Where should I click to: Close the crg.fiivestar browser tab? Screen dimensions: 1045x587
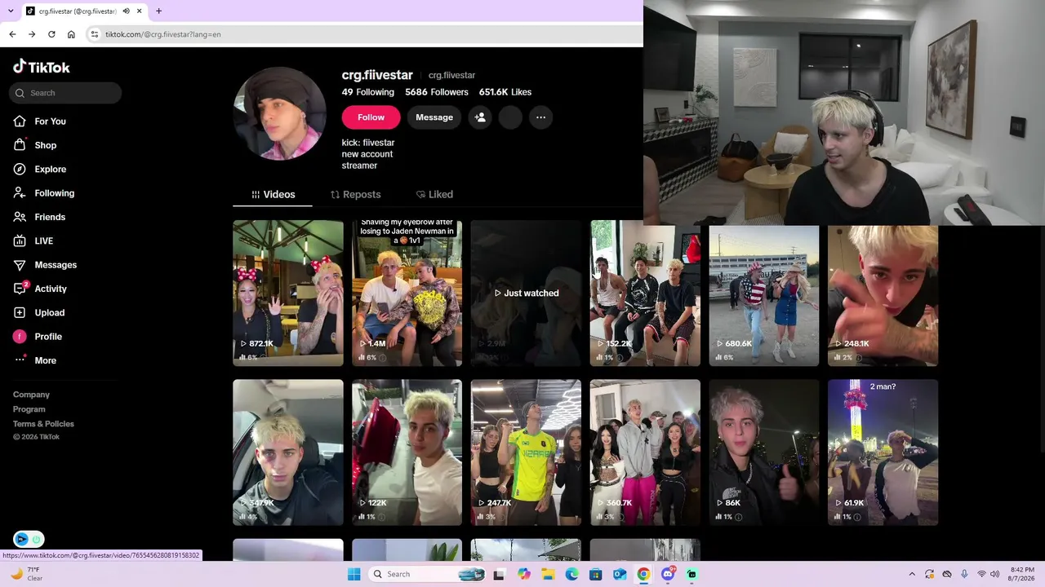[140, 11]
